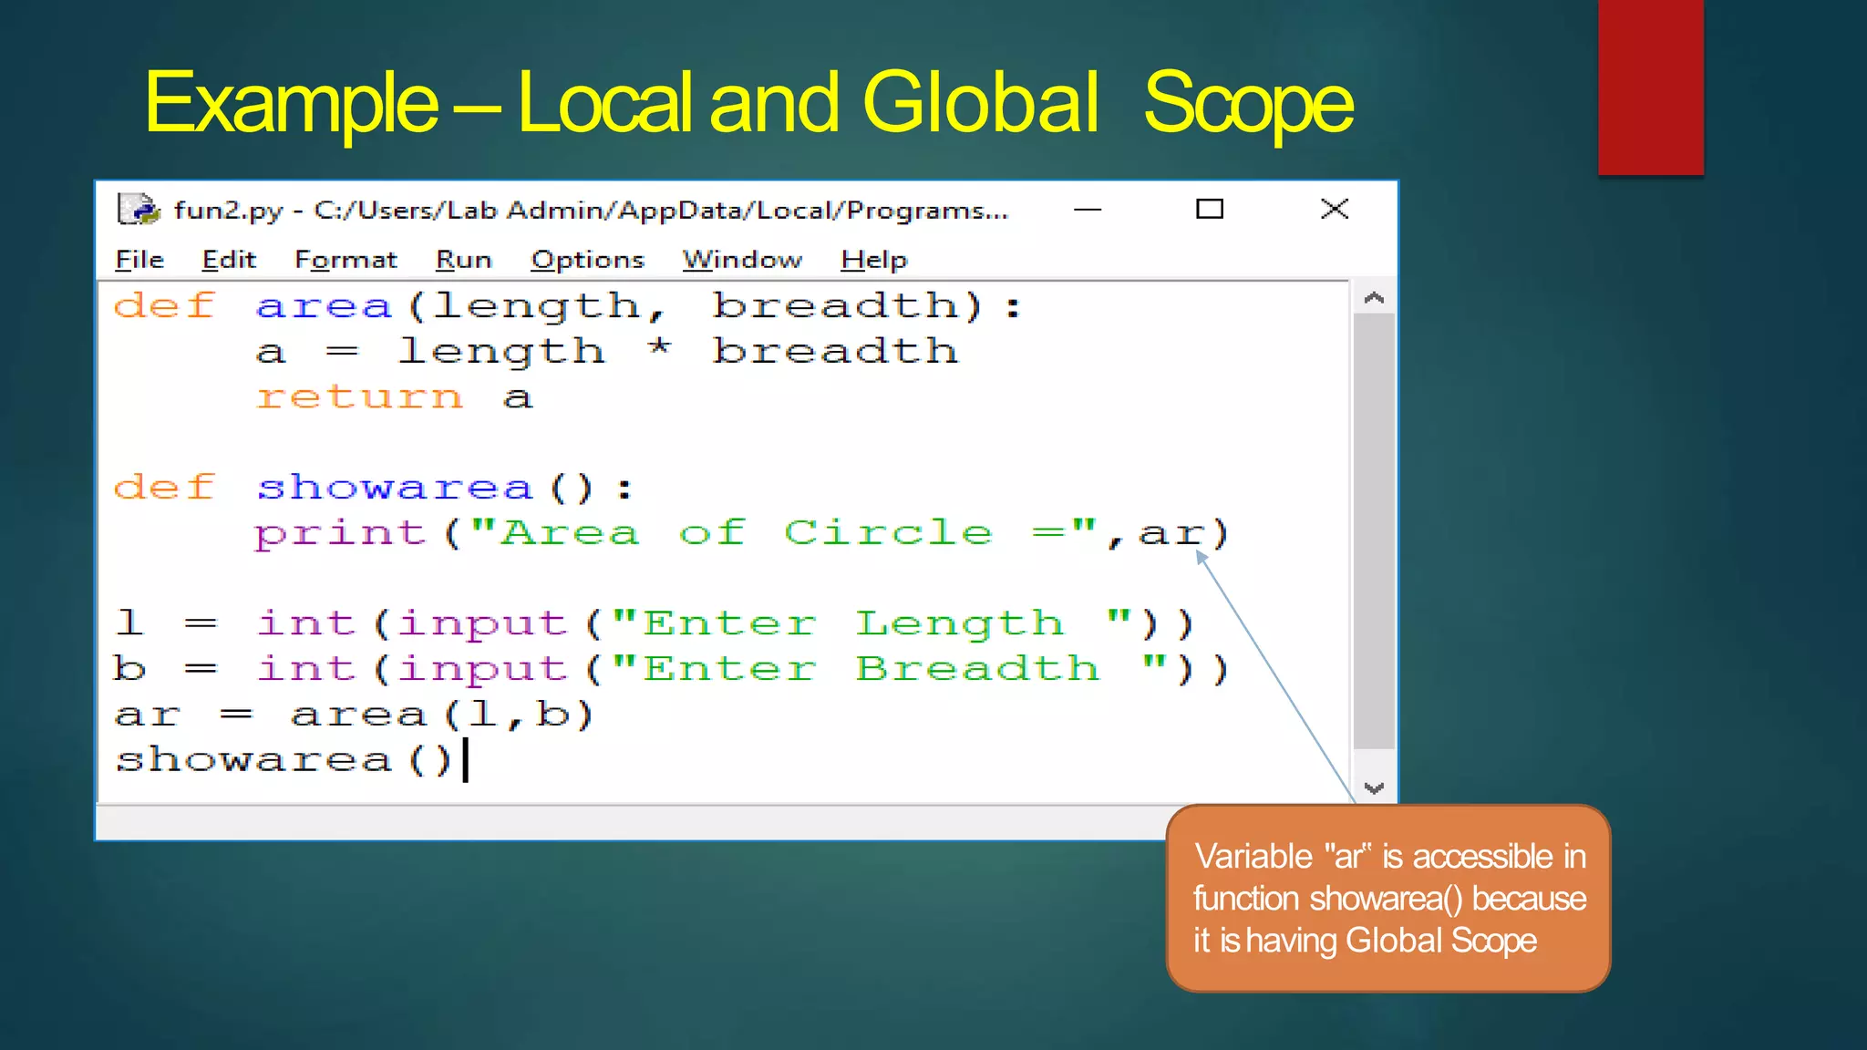Open the Window menu

742,260
